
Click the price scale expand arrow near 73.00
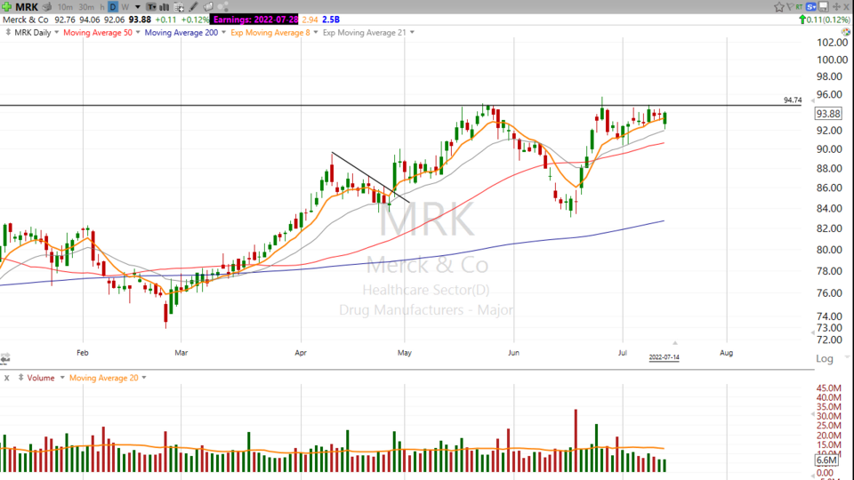click(814, 332)
